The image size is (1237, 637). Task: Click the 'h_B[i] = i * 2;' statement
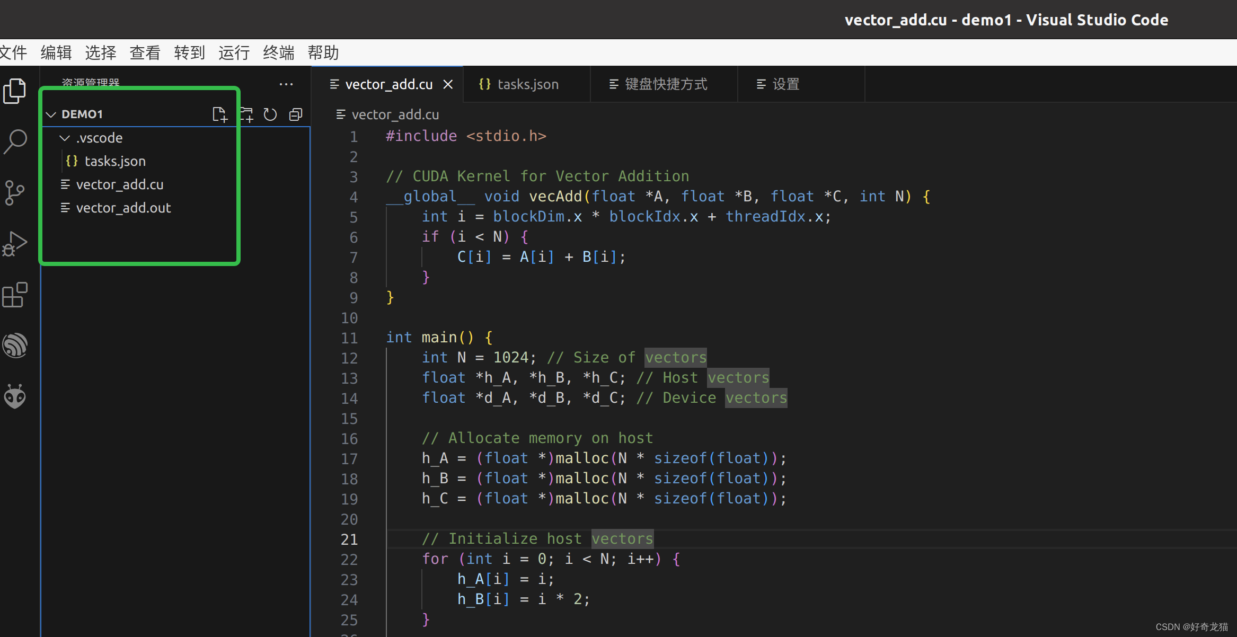click(x=524, y=599)
